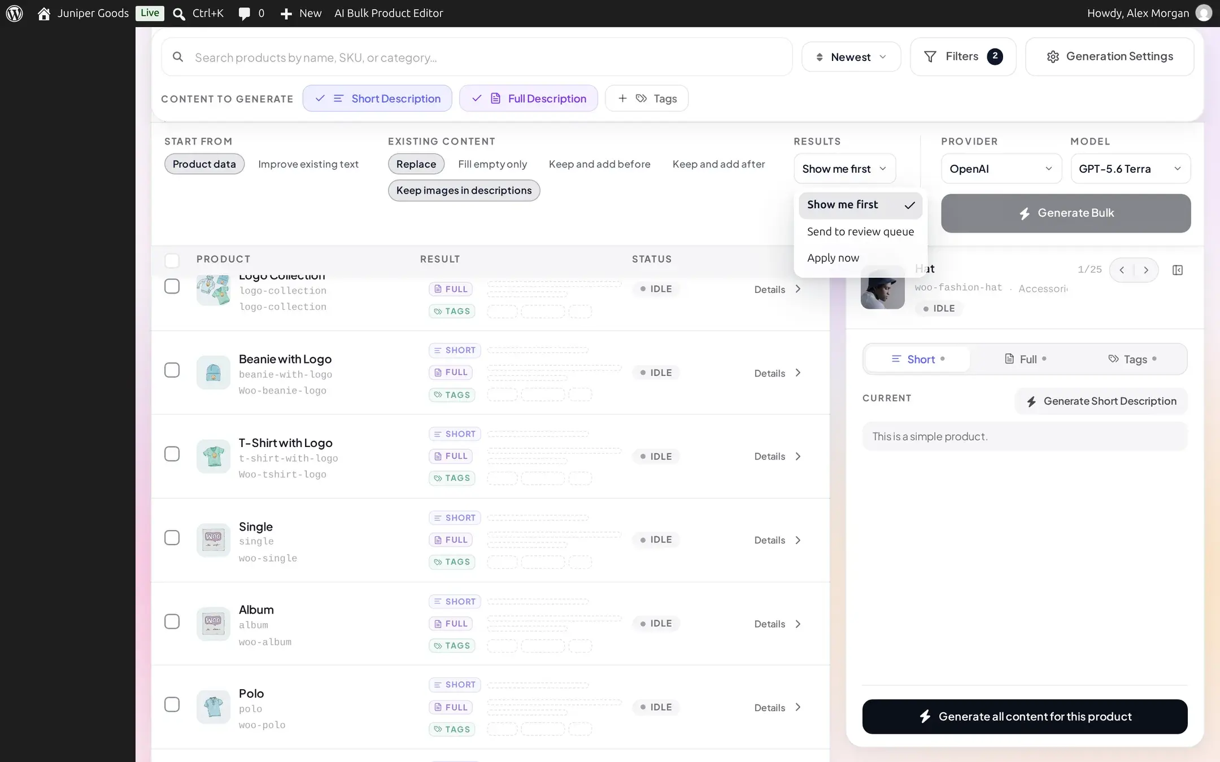1220x762 pixels.
Task: Click the Album product image
Action: tap(213, 623)
